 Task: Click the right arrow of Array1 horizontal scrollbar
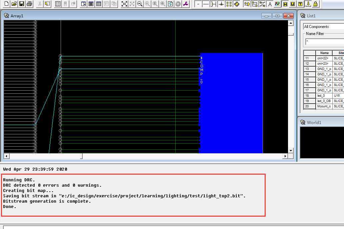(x=285, y=156)
